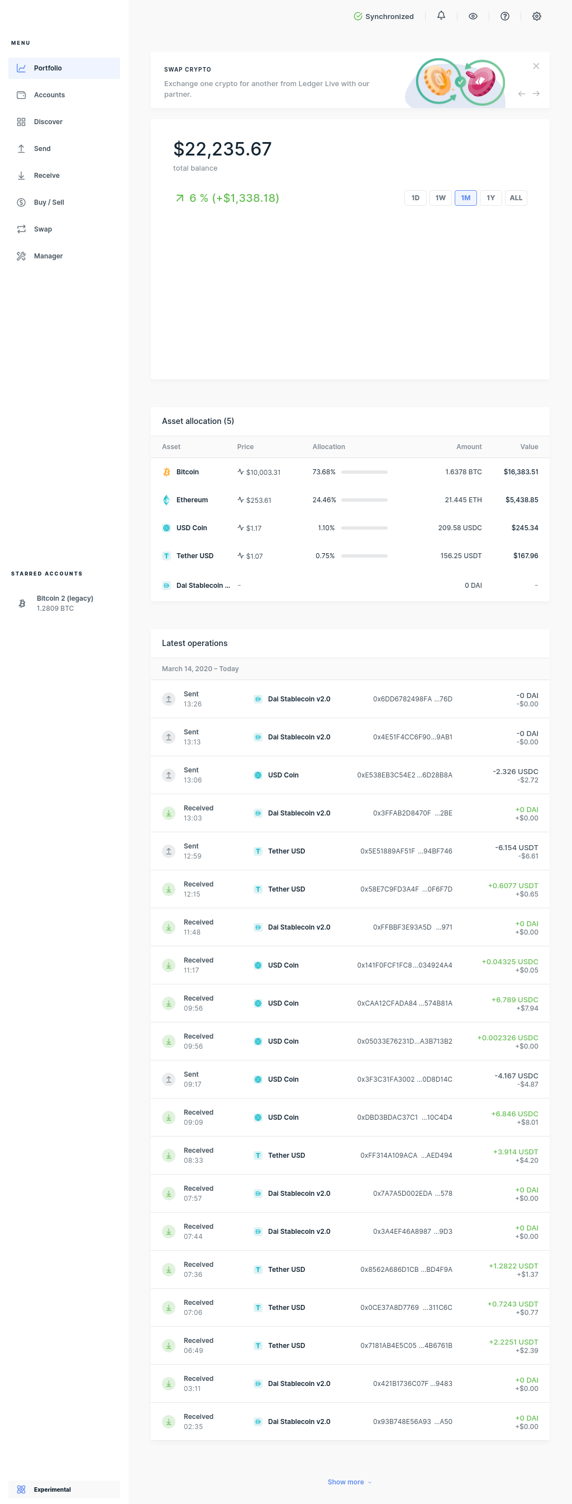Click the sent icon for 13:26 operation

tap(169, 699)
